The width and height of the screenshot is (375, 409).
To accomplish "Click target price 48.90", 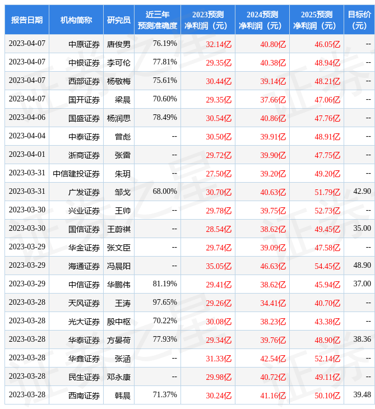I will 362,265.
